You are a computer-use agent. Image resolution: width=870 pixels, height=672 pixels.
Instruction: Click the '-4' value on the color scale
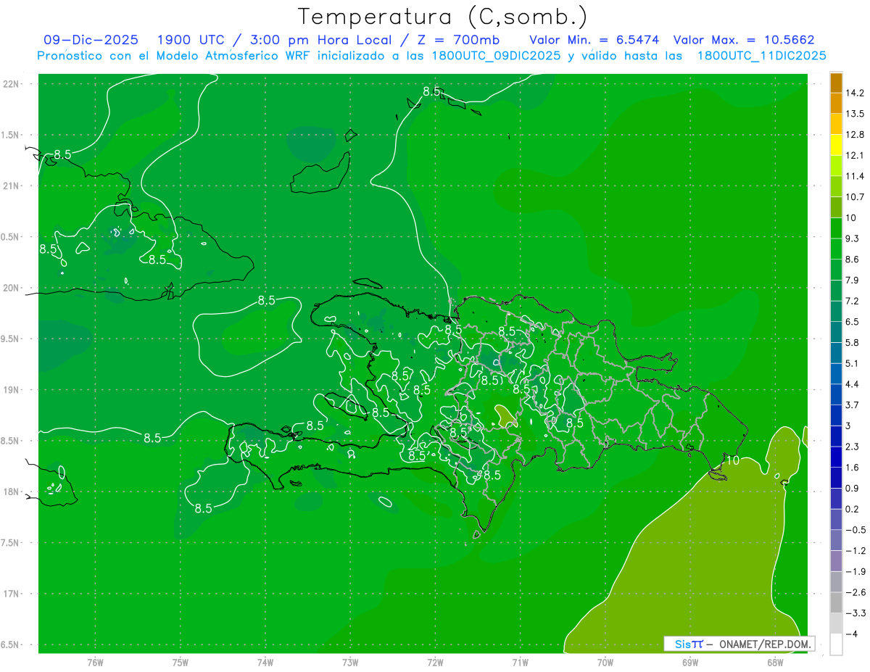point(852,634)
